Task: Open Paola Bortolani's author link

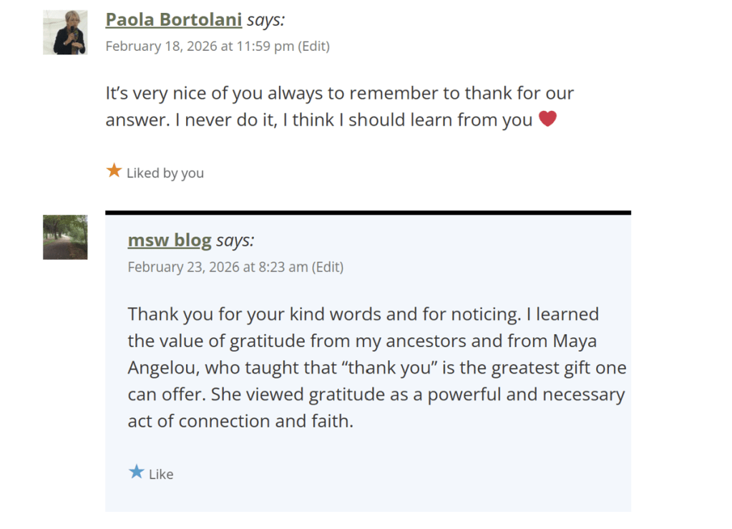Action: coord(173,20)
